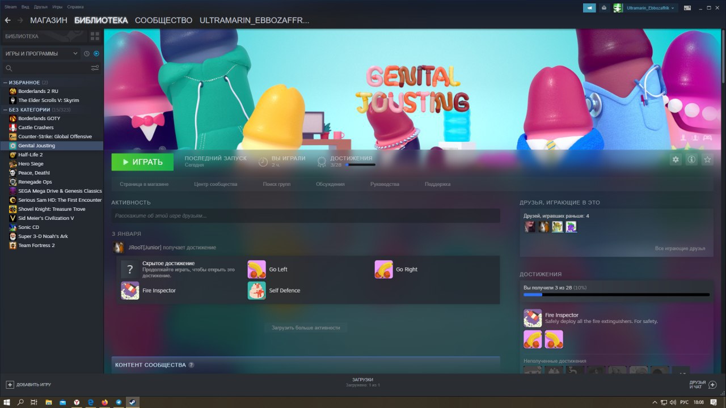
Task: Open the inbox envelope icon
Action: tap(604, 8)
